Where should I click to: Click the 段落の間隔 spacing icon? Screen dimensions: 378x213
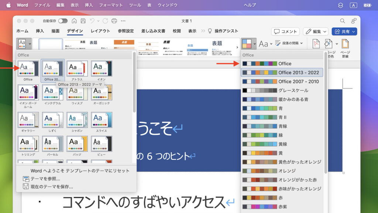[277, 44]
